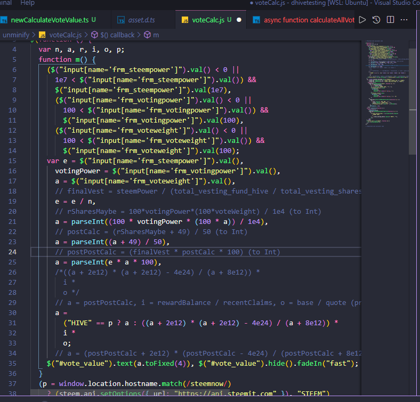
Task: Click 'toFixed(4)' on line 35
Action: 166,364
